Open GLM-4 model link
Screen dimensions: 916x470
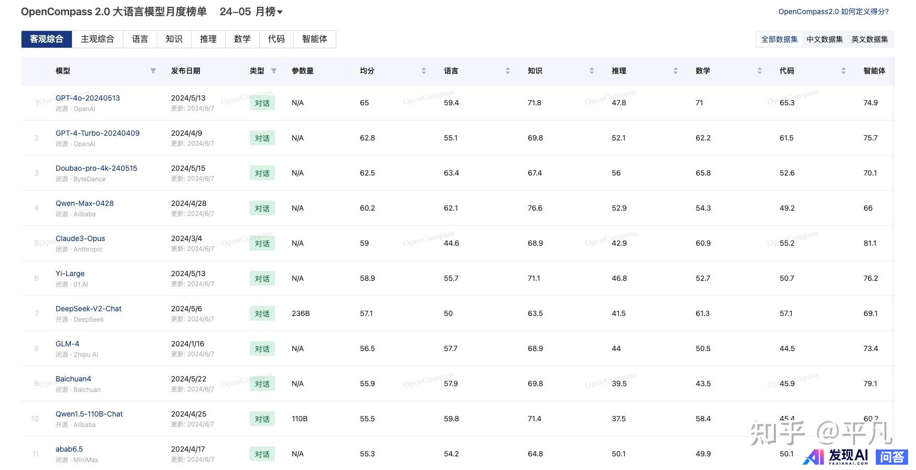point(67,344)
